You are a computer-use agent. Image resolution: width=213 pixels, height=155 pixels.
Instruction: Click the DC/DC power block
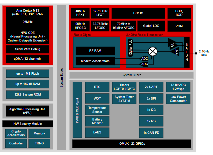coord(138,13)
